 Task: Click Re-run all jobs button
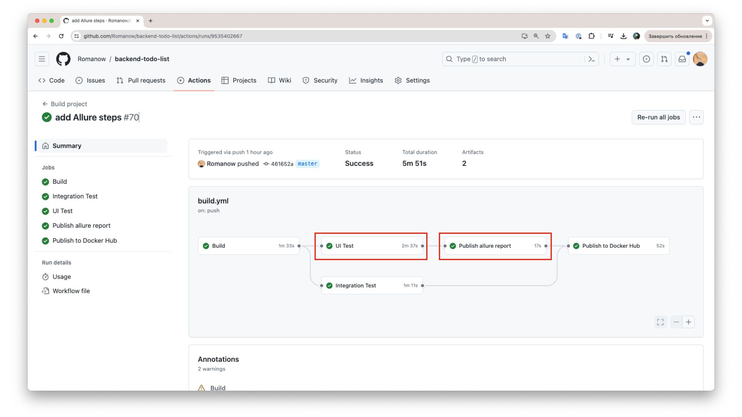click(659, 117)
